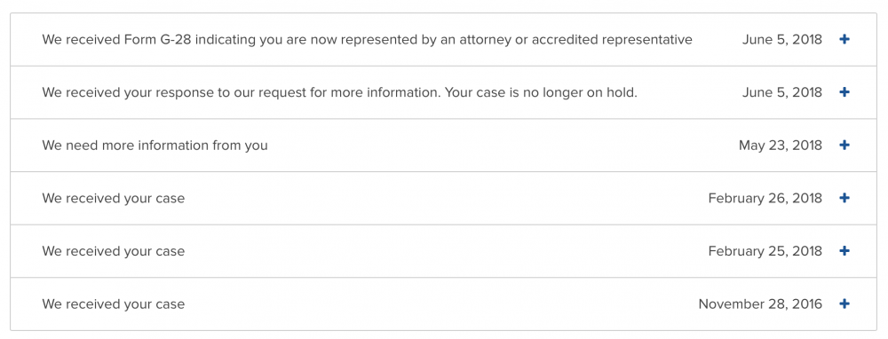Expand plus icon next to November 28, 2016
This screenshot has width=888, height=339.
click(x=844, y=304)
